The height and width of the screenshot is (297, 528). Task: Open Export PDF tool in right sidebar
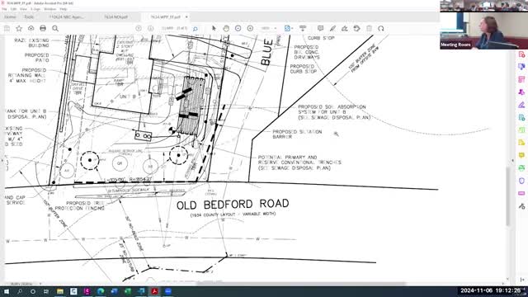[x=521, y=67]
